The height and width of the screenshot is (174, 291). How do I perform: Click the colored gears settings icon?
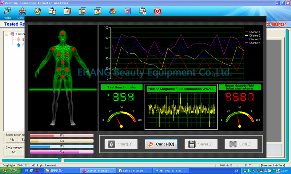(x=112, y=11)
